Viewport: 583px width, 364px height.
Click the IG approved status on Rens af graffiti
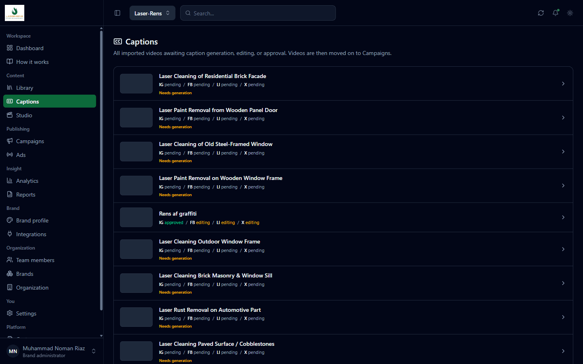click(x=171, y=222)
